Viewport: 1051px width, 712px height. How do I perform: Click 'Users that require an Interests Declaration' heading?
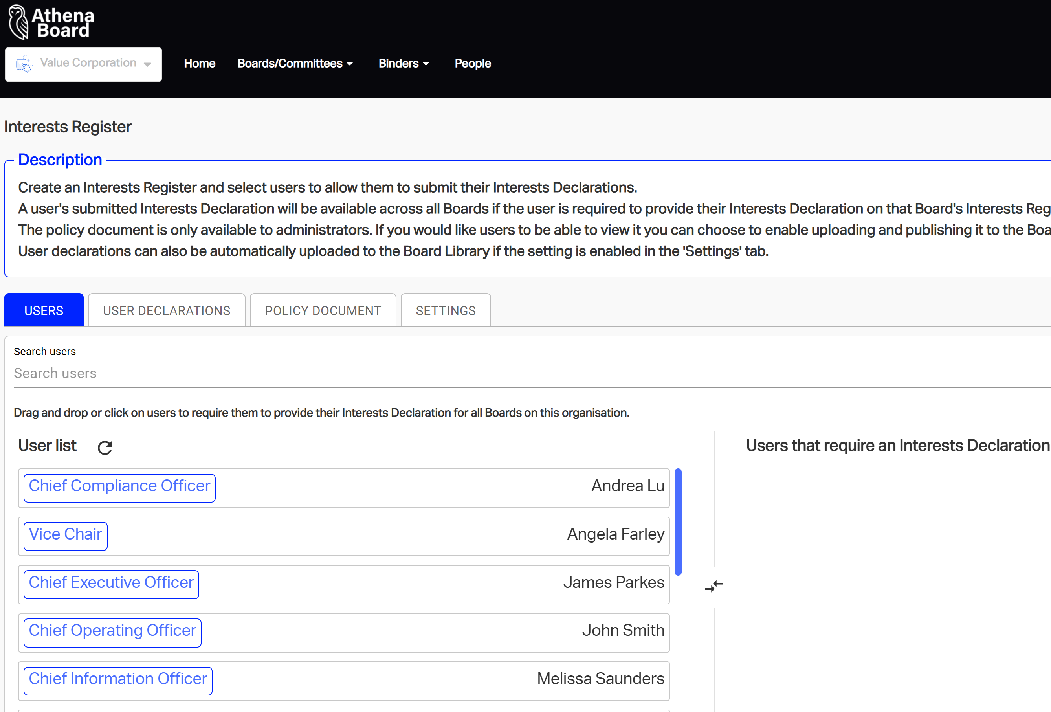point(897,446)
